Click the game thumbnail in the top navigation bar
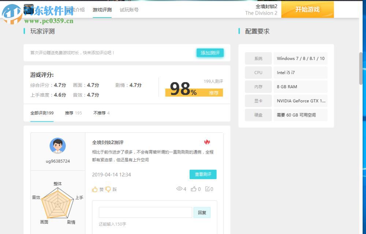Screen dimensions: 366x234 click(29, 10)
